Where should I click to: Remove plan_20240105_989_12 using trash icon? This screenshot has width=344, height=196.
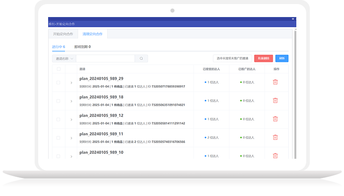pos(275,119)
